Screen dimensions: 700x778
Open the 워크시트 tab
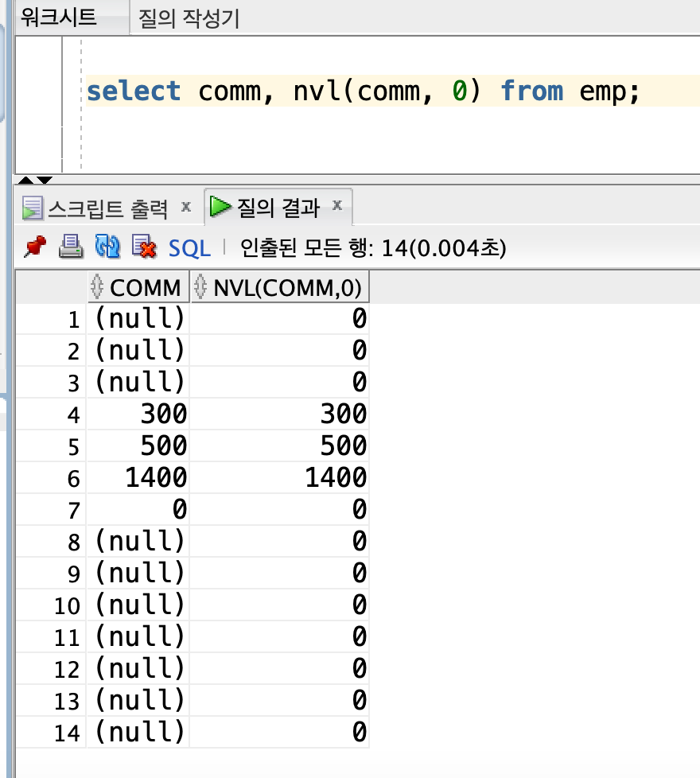click(59, 18)
